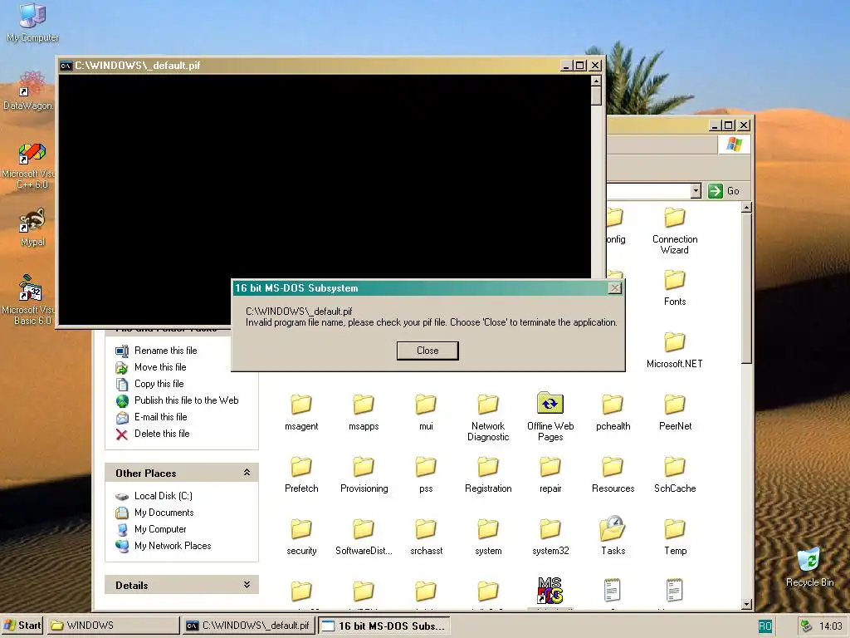This screenshot has height=638, width=850.
Task: Select the mui folder
Action: pyautogui.click(x=426, y=412)
